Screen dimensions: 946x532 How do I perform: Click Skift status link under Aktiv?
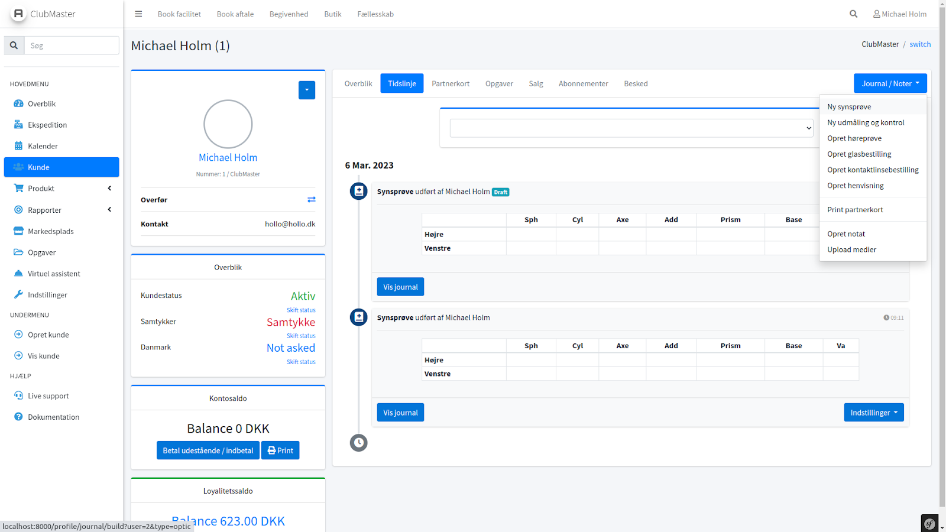(301, 310)
